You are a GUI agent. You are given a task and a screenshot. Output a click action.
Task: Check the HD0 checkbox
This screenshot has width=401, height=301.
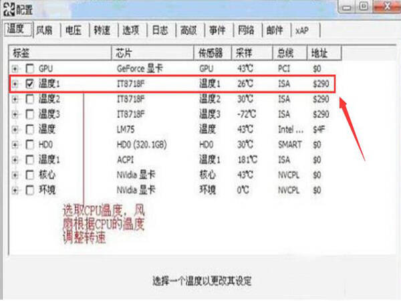click(30, 144)
